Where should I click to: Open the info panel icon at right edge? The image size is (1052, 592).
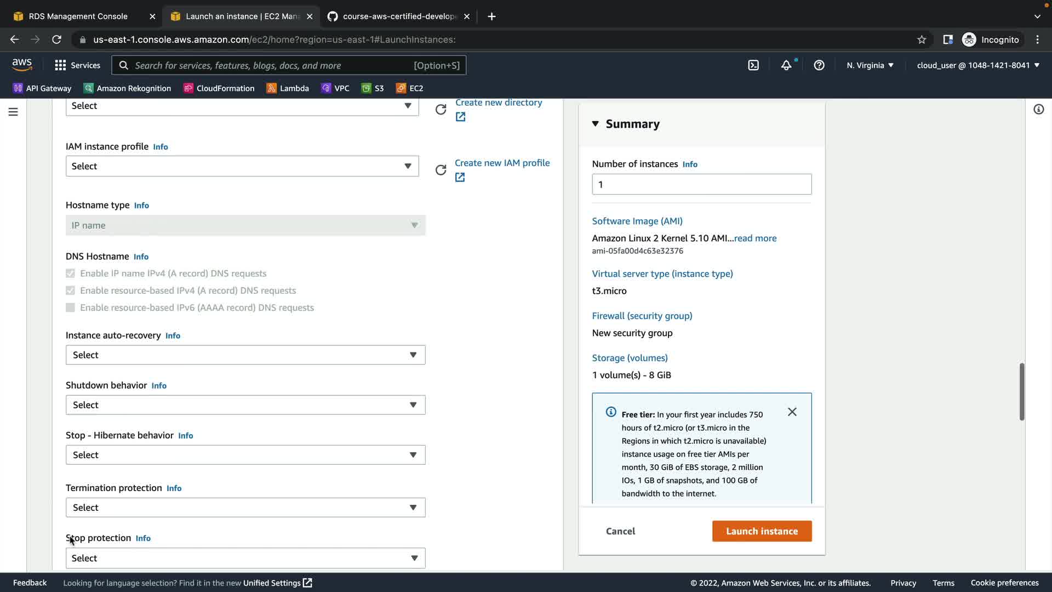[1038, 110]
